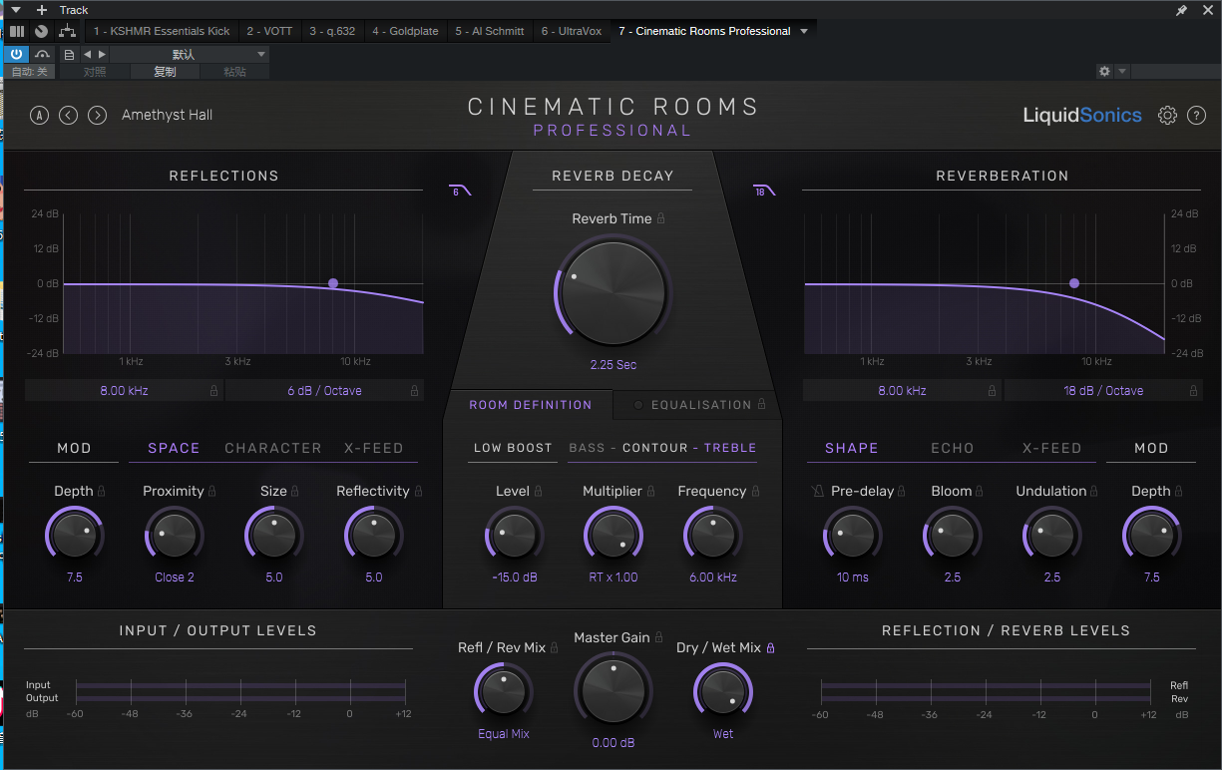This screenshot has width=1222, height=770.
Task: Switch to the KSHMR Essentials Kick tab
Action: tap(162, 31)
